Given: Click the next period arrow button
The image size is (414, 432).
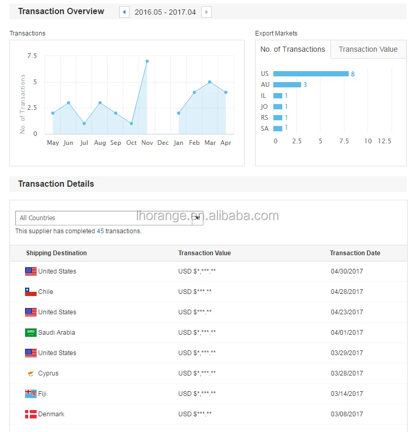Looking at the screenshot, I should click(206, 12).
